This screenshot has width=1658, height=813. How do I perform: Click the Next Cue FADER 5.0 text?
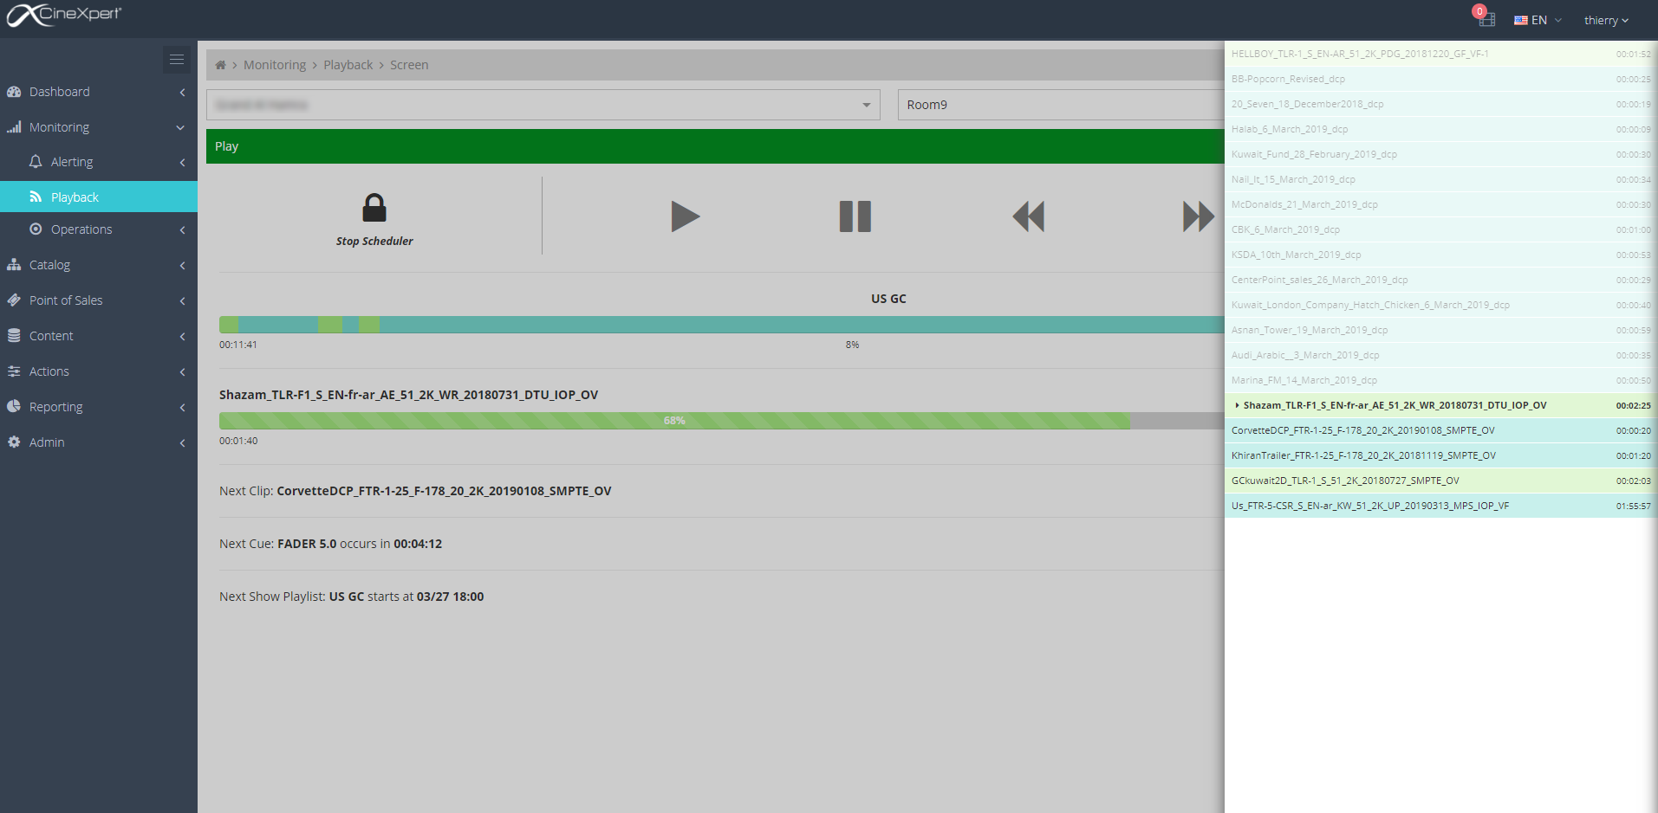pyautogui.click(x=307, y=544)
